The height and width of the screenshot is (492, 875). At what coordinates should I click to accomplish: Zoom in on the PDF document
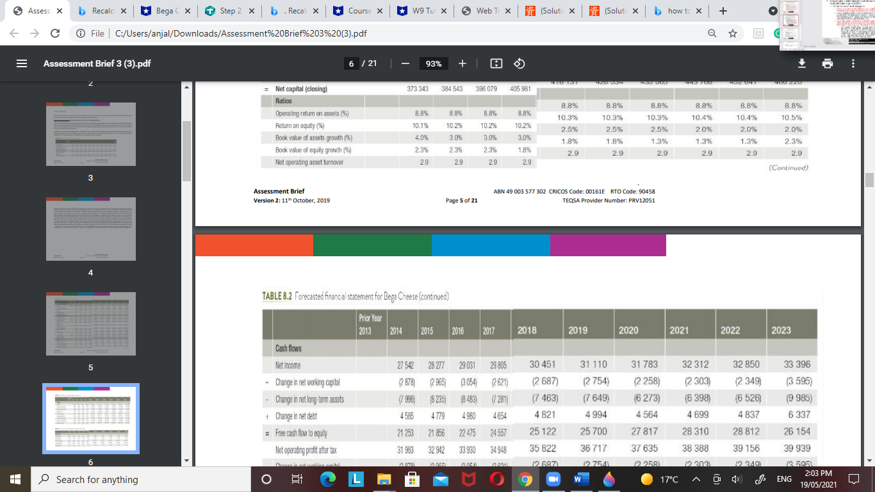coord(462,63)
